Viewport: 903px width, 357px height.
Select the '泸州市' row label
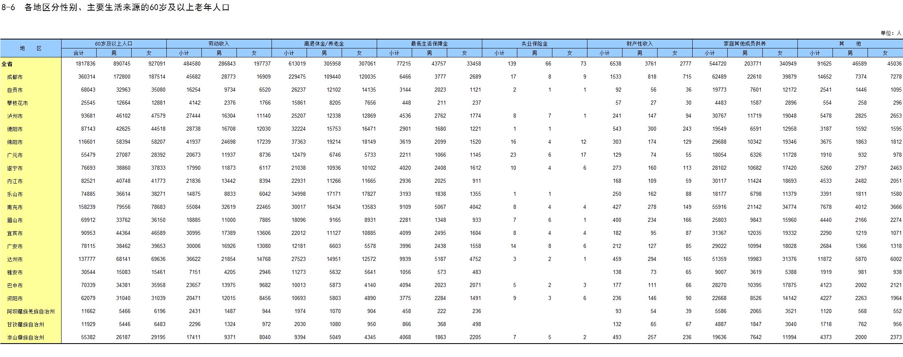tap(15, 116)
